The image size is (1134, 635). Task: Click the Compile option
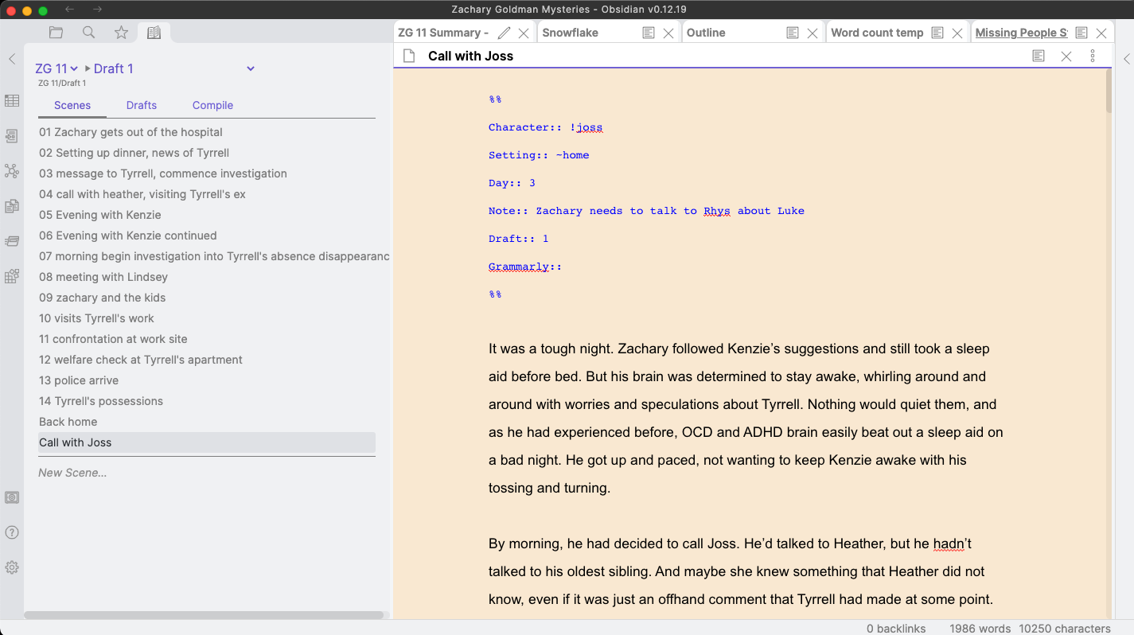point(212,105)
